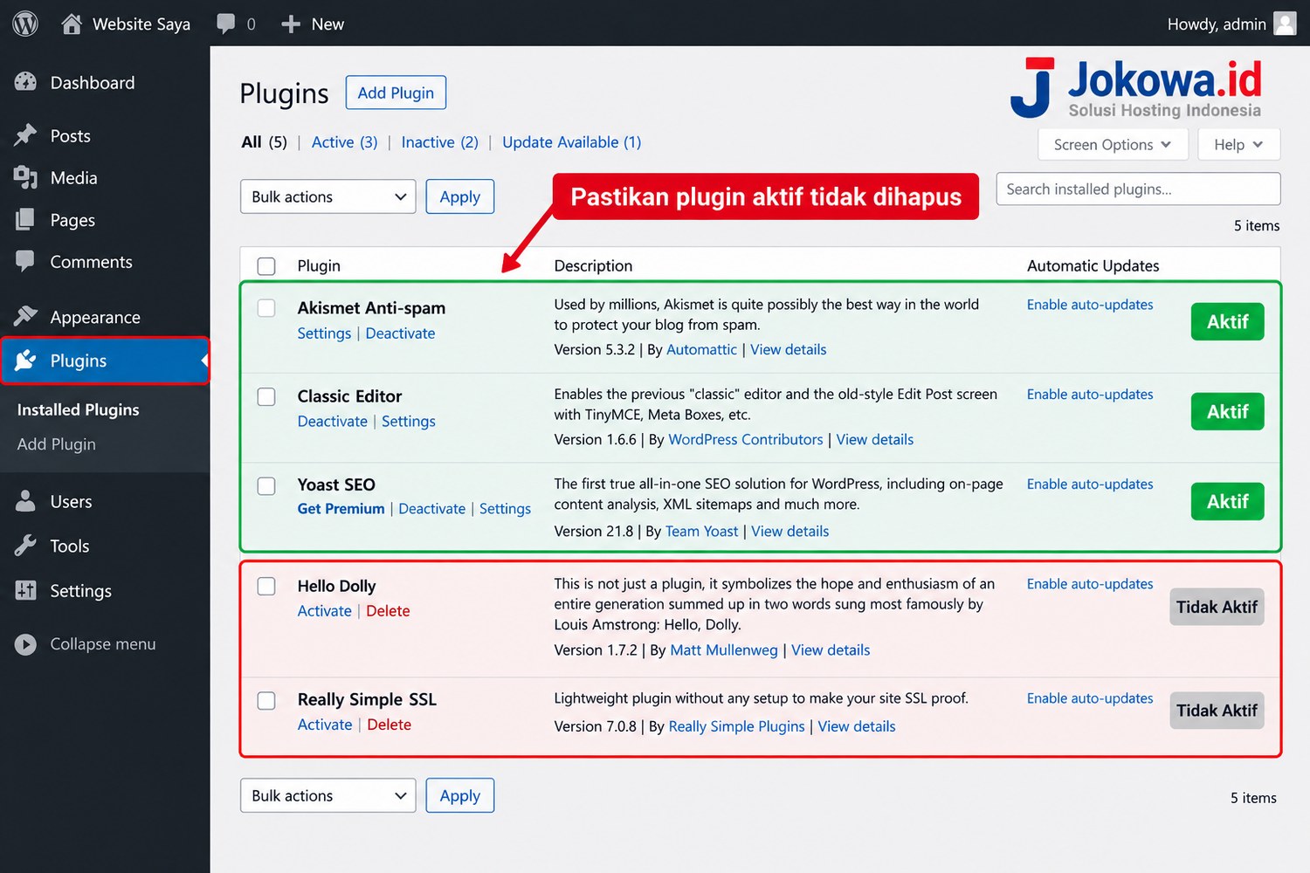This screenshot has height=873, width=1310.
Task: Click the Appearance paintbrush icon
Action: [26, 316]
